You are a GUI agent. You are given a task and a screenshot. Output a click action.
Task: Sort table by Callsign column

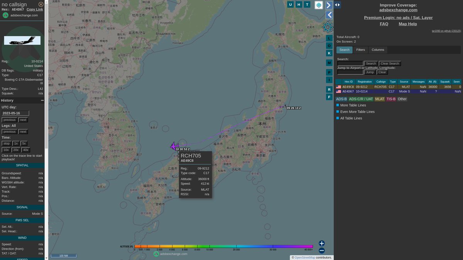381,82
